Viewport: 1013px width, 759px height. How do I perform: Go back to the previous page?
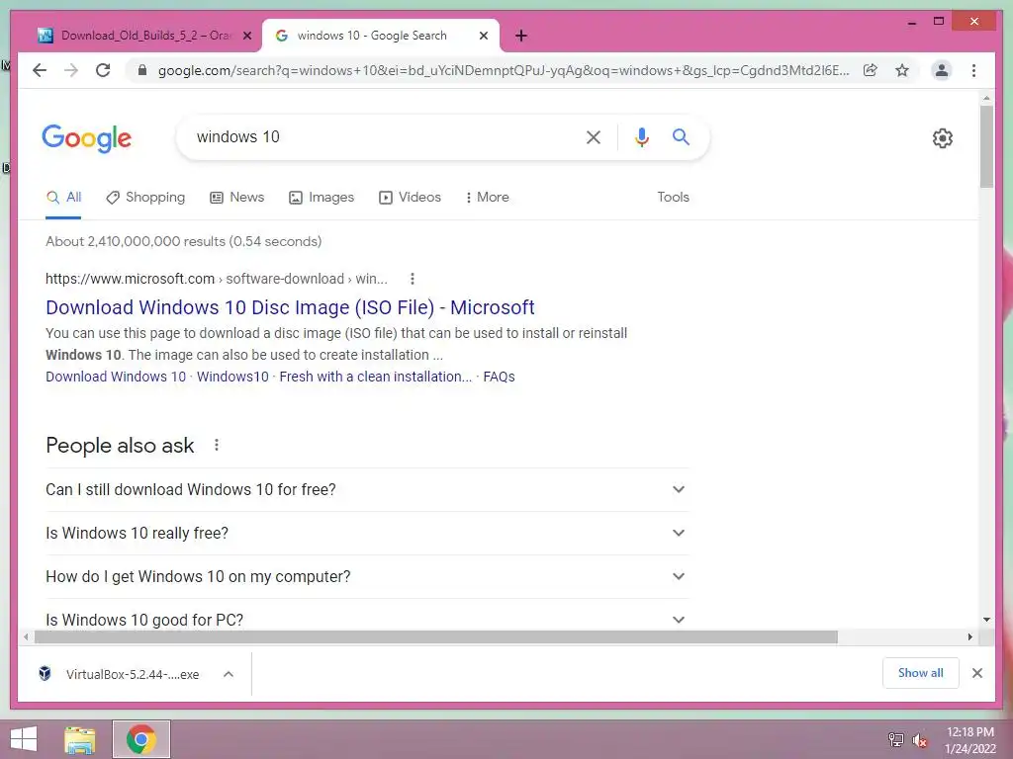(40, 70)
